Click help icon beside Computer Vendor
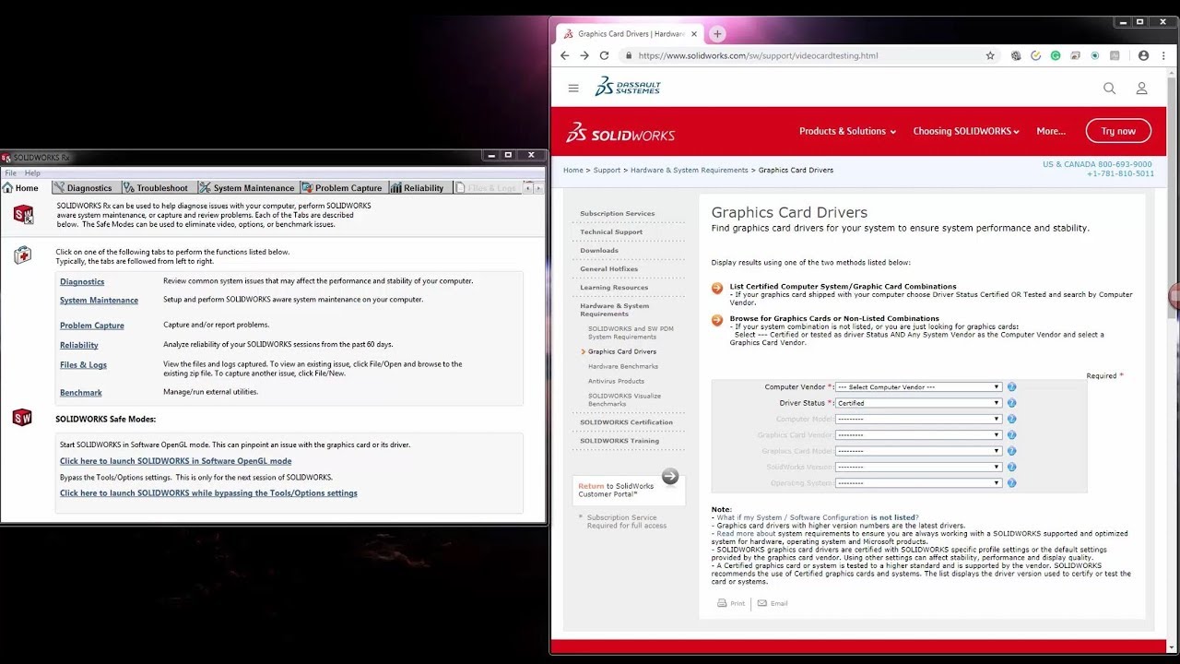Viewport: 1180px width, 664px height. 1011,387
